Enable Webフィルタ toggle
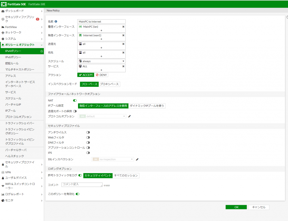The width and height of the screenshot is (288, 221). [x=88, y=138]
